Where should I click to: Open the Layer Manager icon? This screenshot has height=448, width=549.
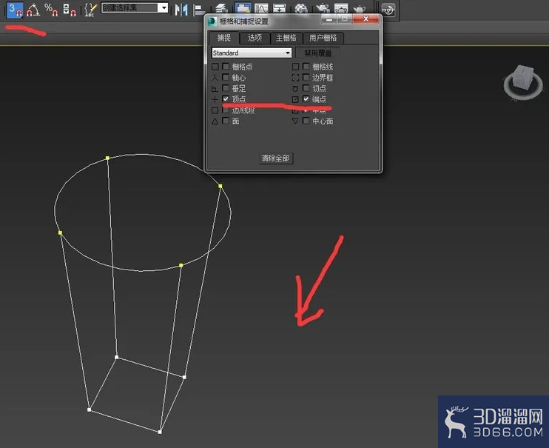tap(221, 8)
